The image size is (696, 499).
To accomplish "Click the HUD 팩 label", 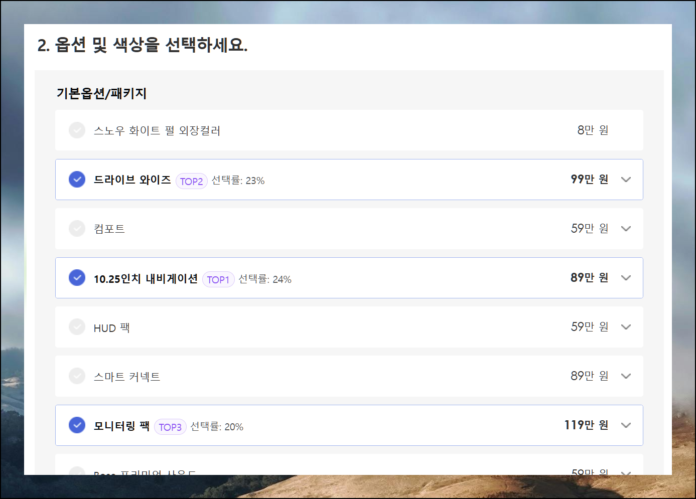I will coord(112,327).
